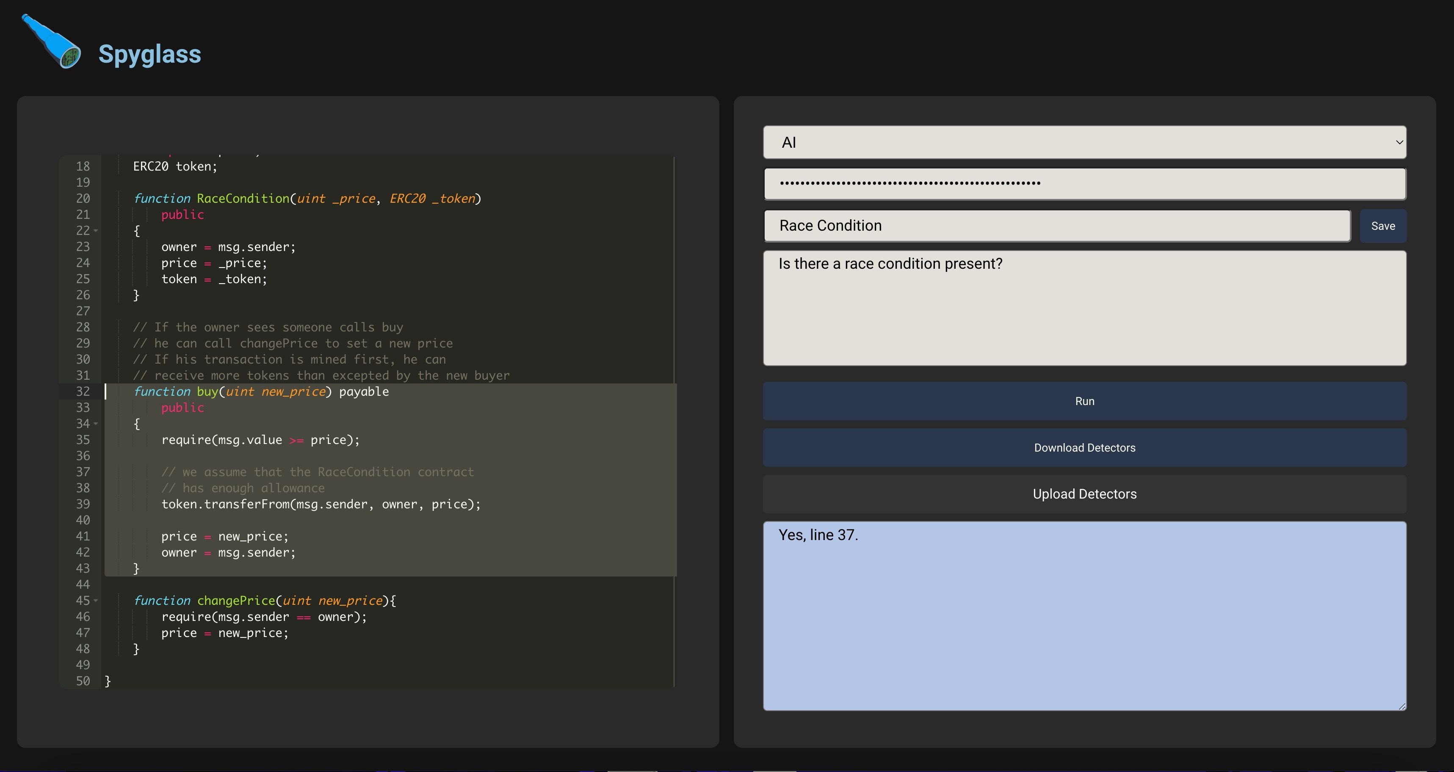Viewport: 1454px width, 772px height.
Task: Click 'price = new_price;' on line 47
Action: 225,633
